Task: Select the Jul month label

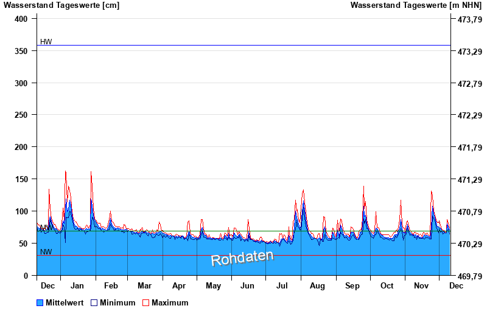Action: point(282,285)
